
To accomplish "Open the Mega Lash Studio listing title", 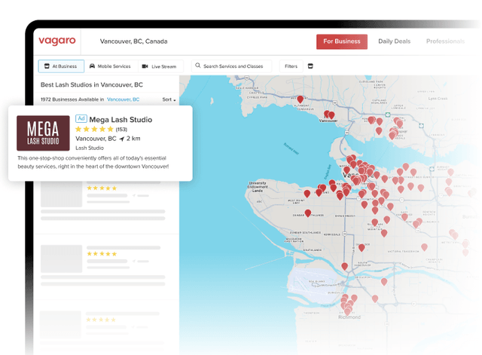I will (120, 119).
